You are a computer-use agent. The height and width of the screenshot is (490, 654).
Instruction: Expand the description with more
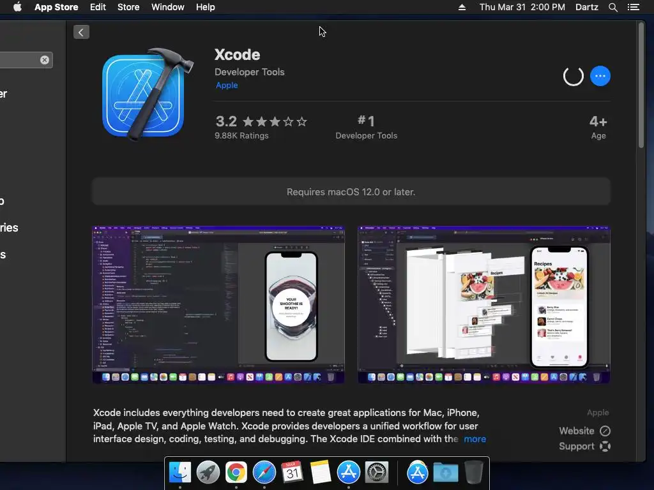(475, 439)
